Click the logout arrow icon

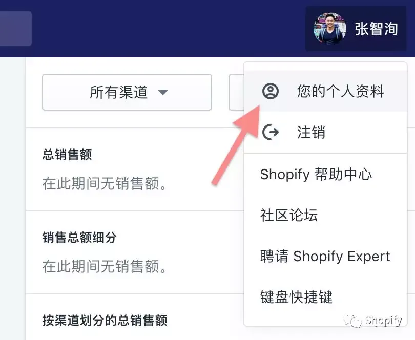coord(270,132)
